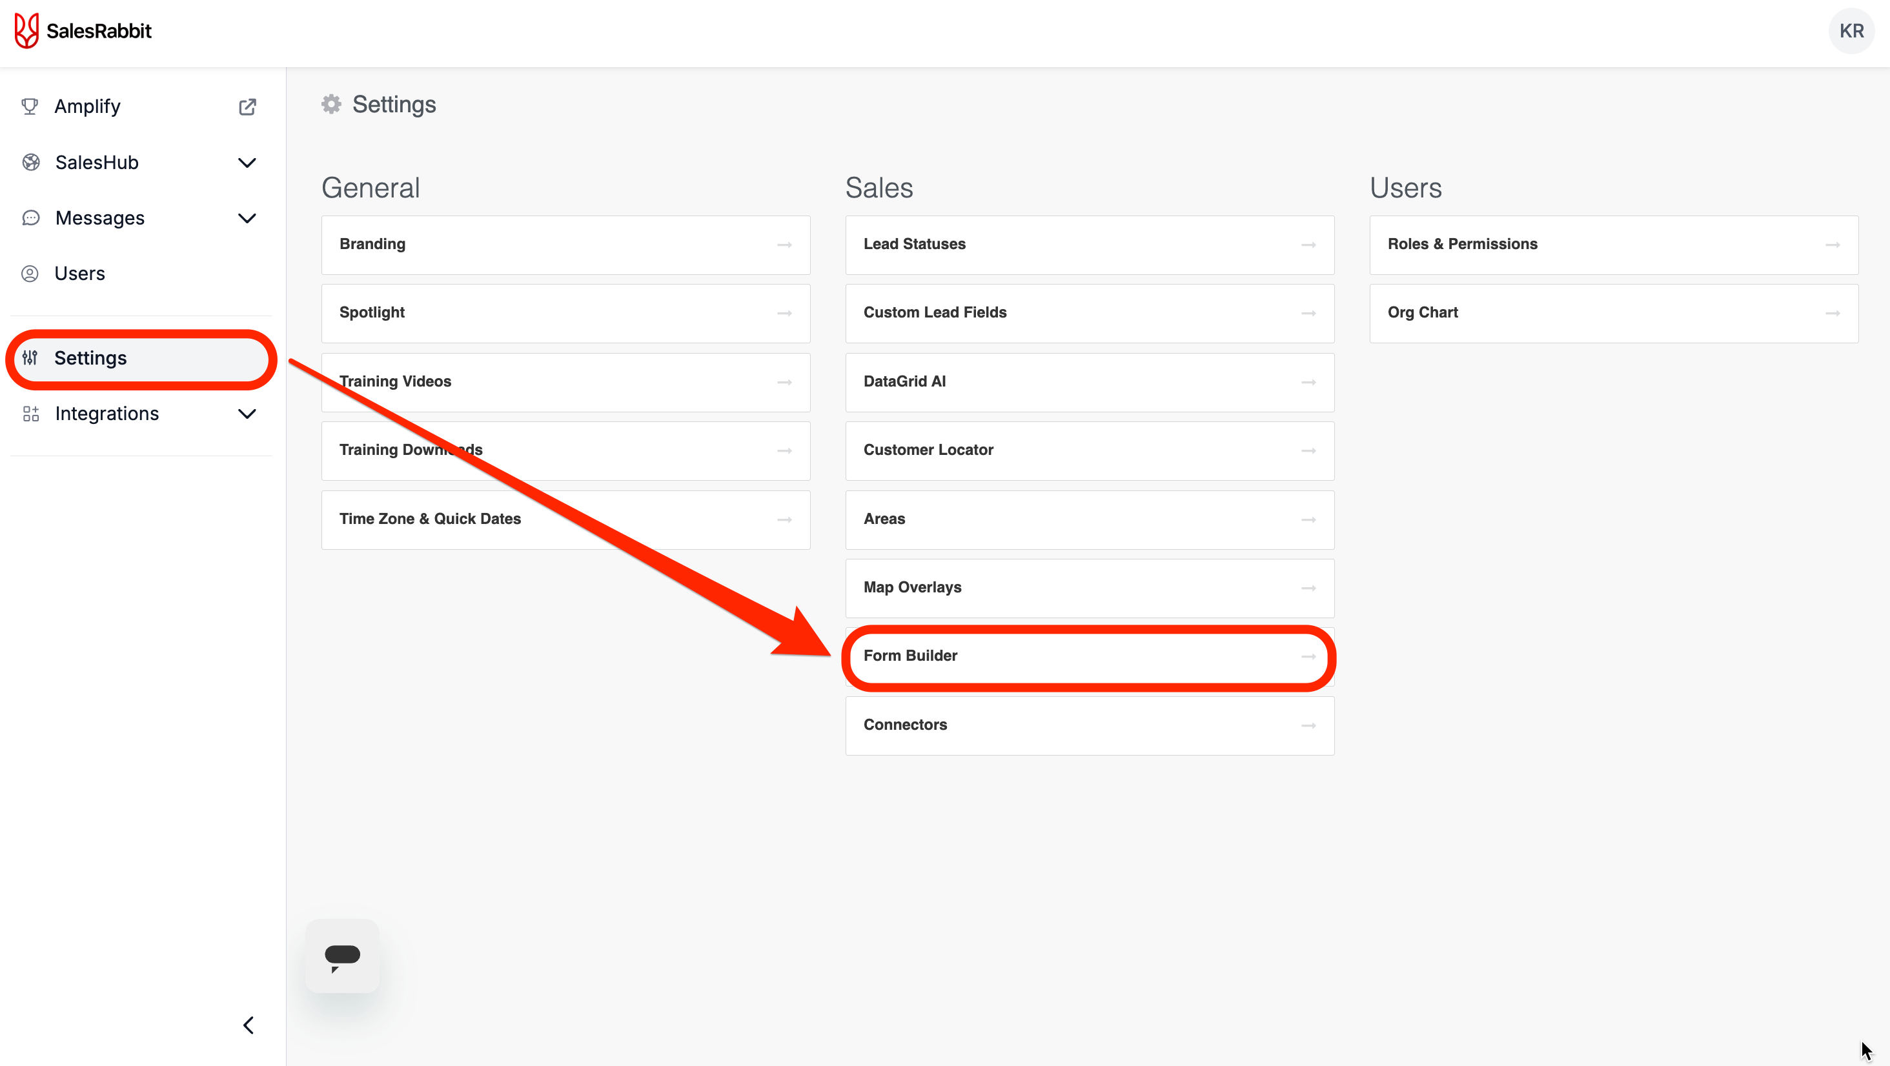Image resolution: width=1890 pixels, height=1066 pixels.
Task: Click the Amplify trophy icon
Action: tap(29, 107)
